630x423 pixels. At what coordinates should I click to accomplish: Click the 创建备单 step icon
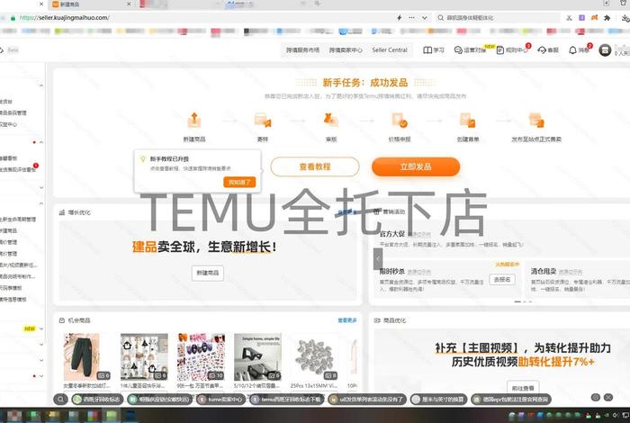point(468,120)
